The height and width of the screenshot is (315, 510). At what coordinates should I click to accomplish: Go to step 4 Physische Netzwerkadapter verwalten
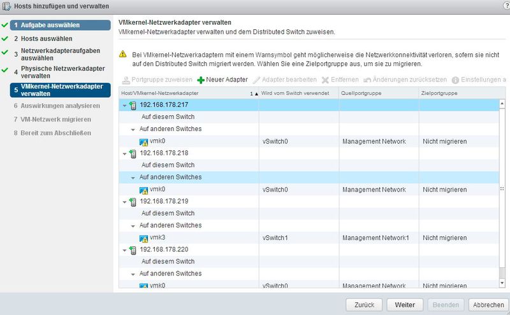tap(59, 72)
